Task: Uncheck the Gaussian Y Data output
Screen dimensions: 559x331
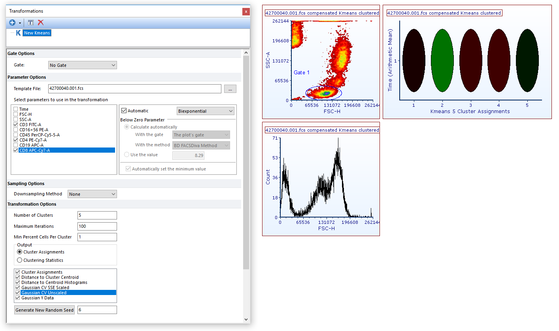Action: click(x=17, y=298)
